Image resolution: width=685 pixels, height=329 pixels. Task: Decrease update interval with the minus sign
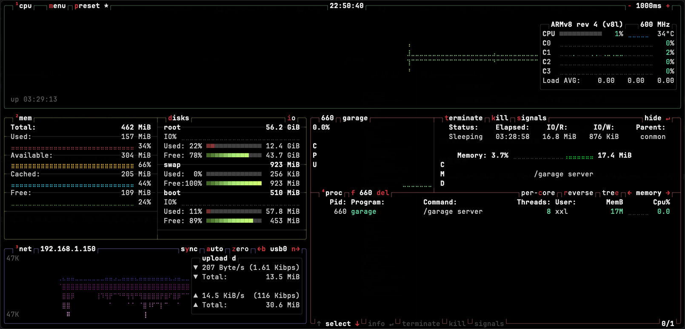[x=630, y=6]
